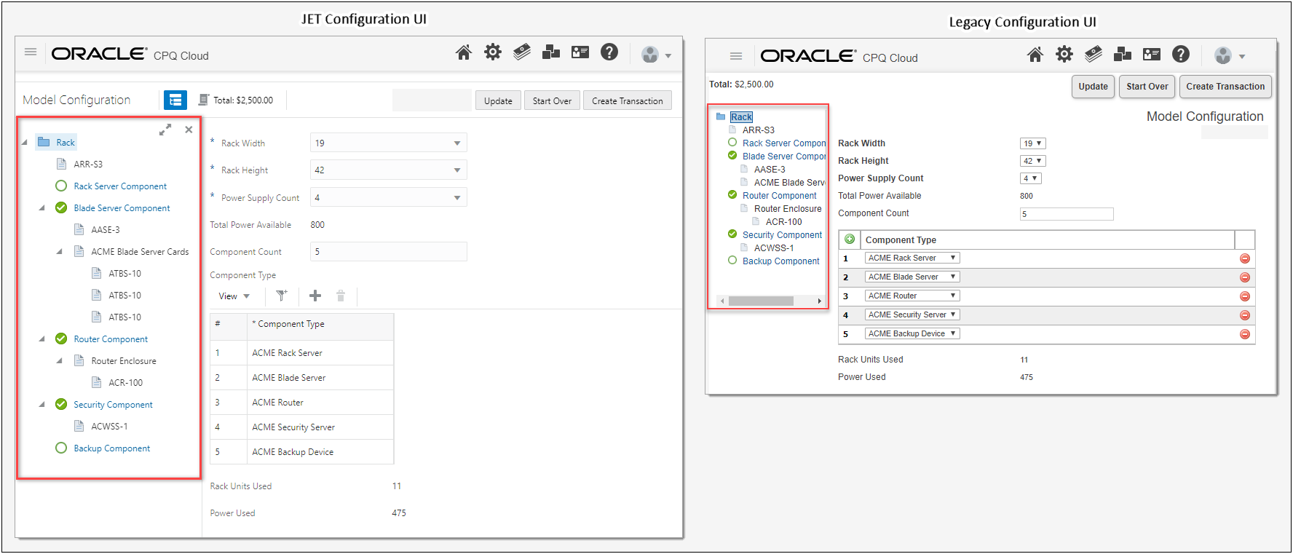Viewport: 1293px width, 554px height.
Task: Click the money icon in JET UI header
Action: coord(522,52)
